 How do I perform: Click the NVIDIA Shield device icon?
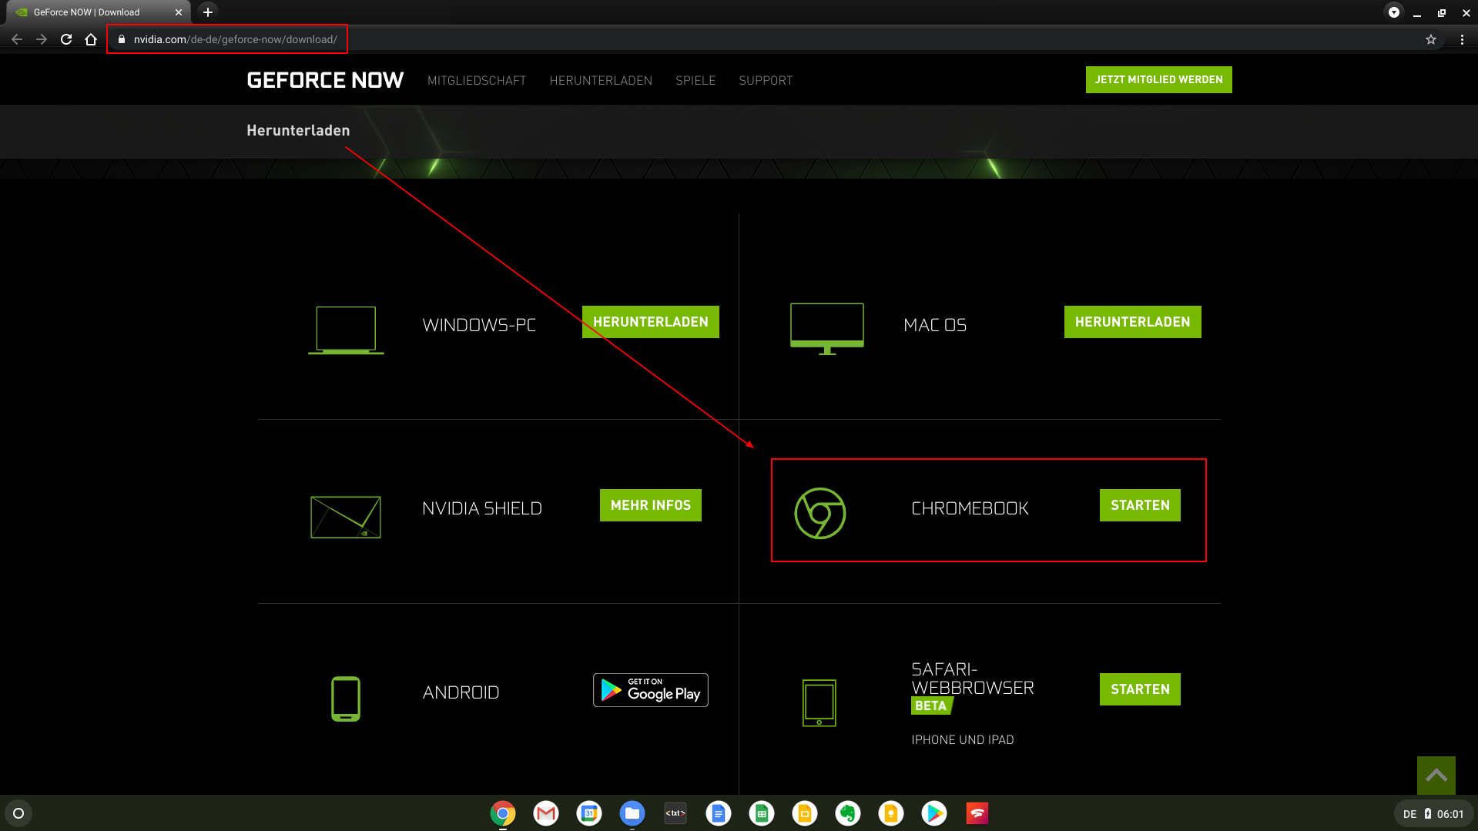coord(346,517)
